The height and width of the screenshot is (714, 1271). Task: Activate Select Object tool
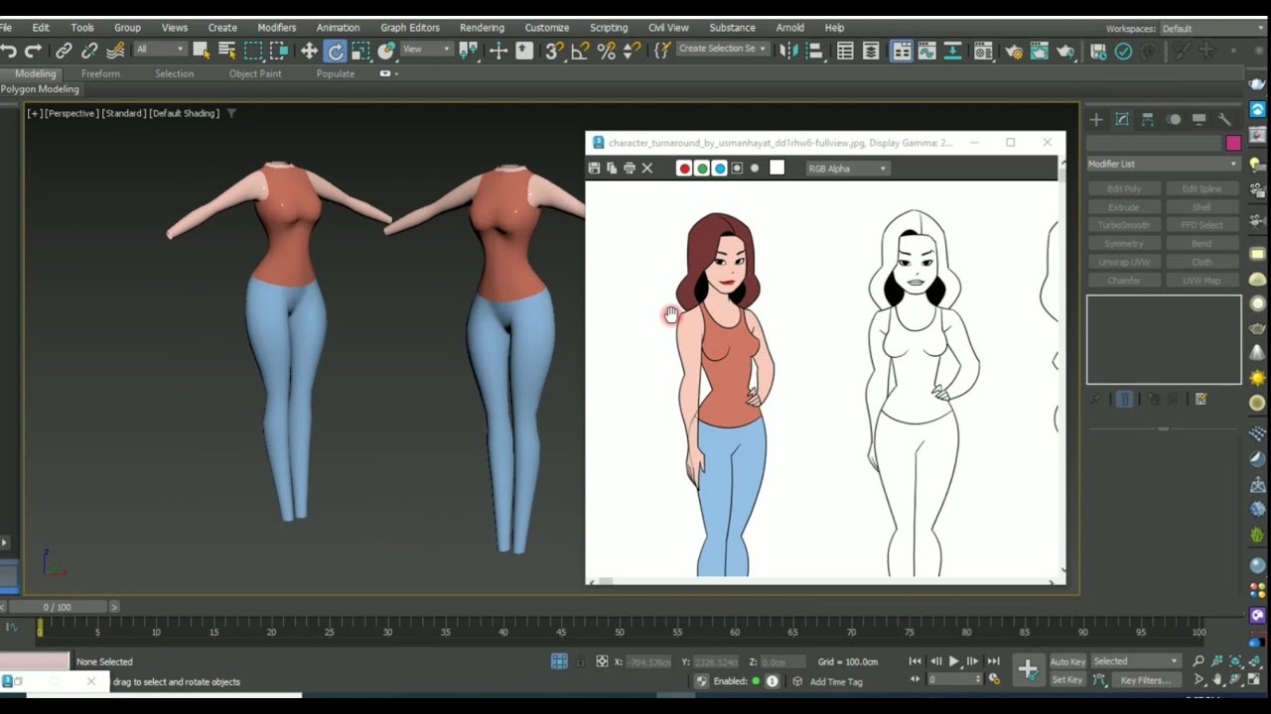pyautogui.click(x=201, y=51)
